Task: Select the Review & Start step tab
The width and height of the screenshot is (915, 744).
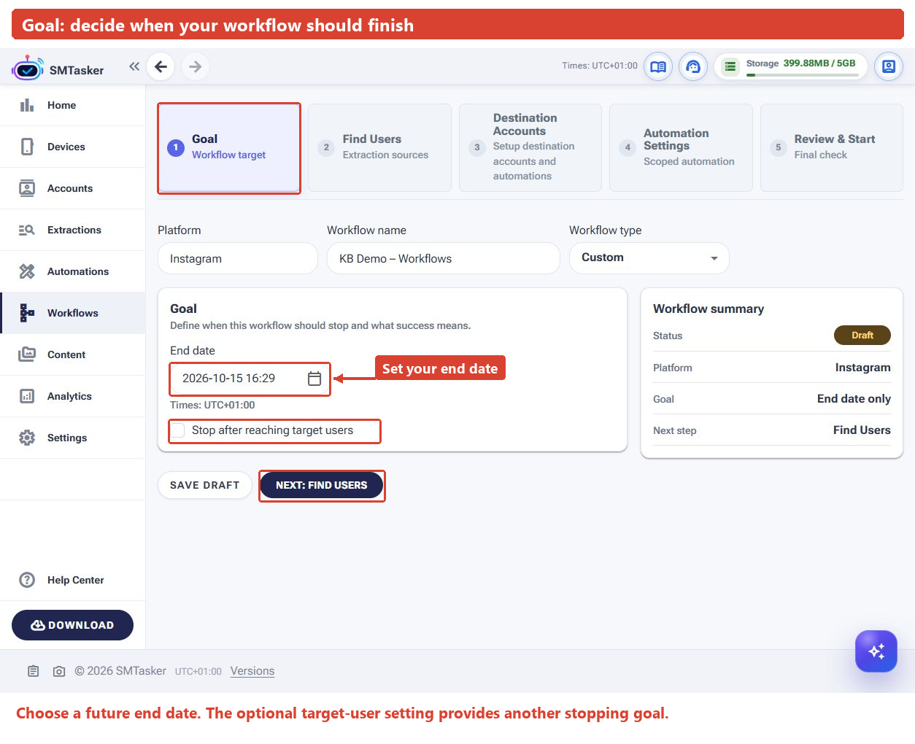Action: tap(832, 147)
